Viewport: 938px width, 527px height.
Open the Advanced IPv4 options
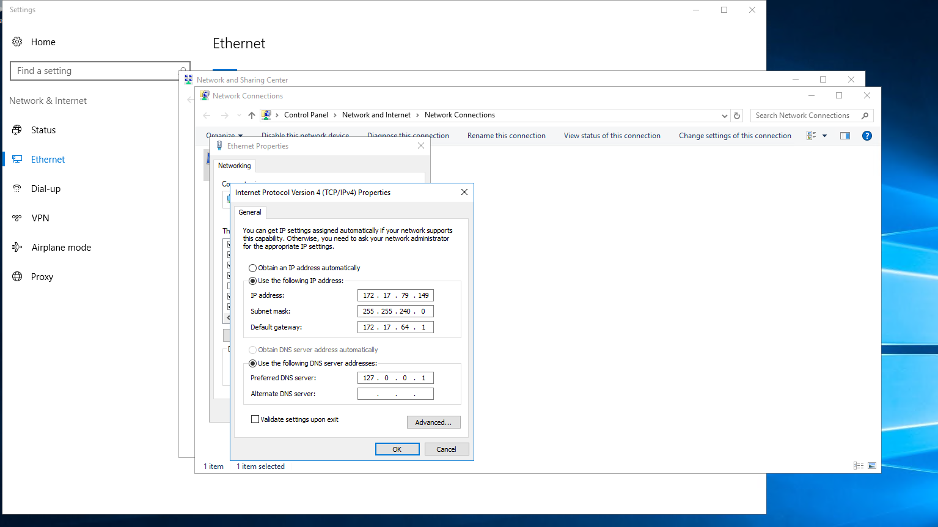pos(434,422)
